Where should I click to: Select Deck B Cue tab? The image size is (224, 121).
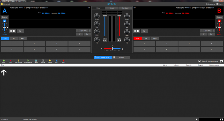click(138, 39)
